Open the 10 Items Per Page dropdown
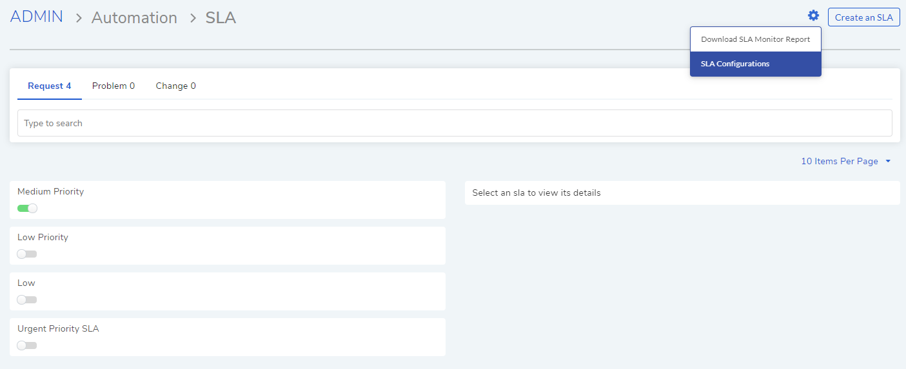906x369 pixels. (x=845, y=161)
